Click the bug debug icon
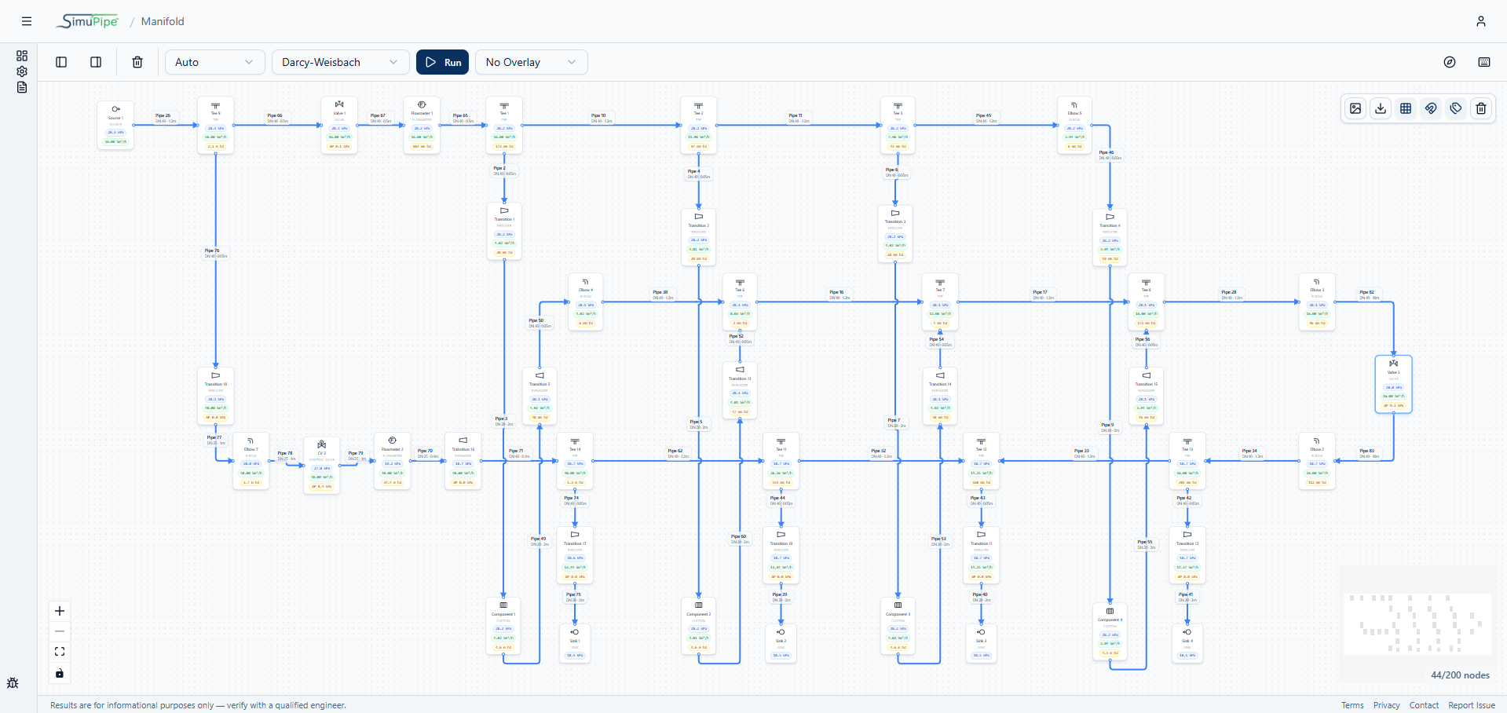This screenshot has height=713, width=1507. click(13, 683)
